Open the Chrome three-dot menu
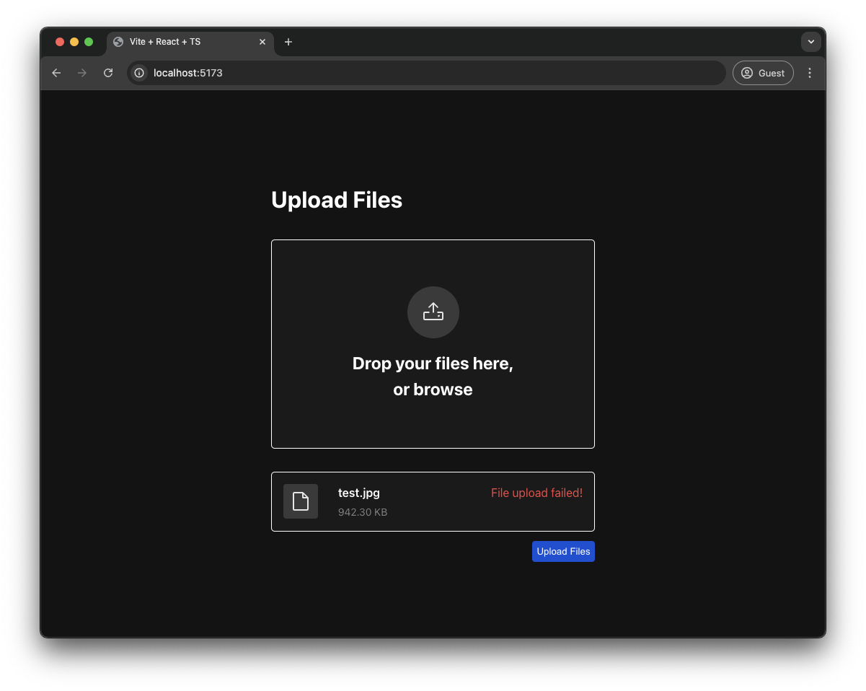Screen dimensions: 866x691 click(810, 73)
